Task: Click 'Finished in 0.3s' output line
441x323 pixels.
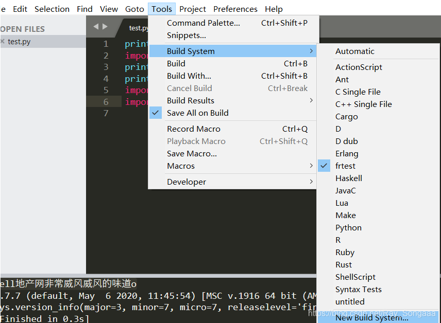Action: [x=44, y=318]
